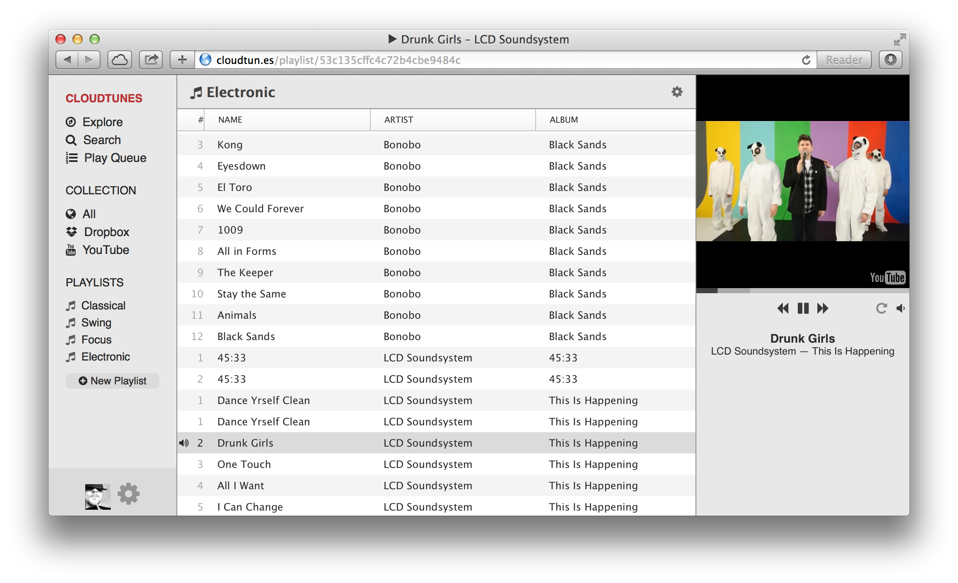Go back to the previous track
This screenshot has height=583, width=958.
pos(783,308)
